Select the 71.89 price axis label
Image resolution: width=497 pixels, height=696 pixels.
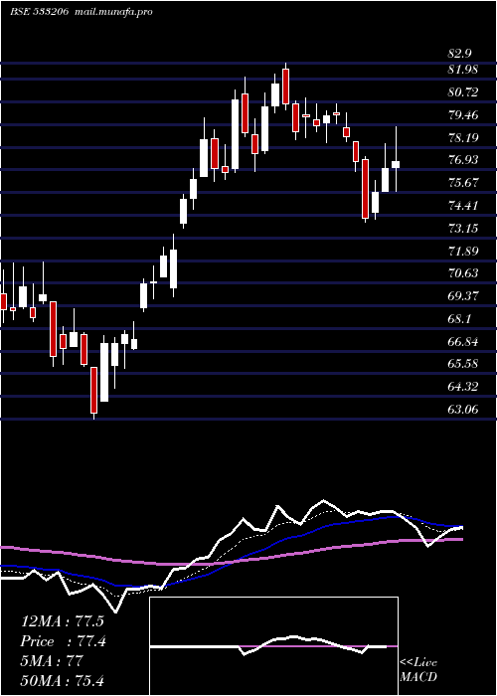tap(464, 252)
